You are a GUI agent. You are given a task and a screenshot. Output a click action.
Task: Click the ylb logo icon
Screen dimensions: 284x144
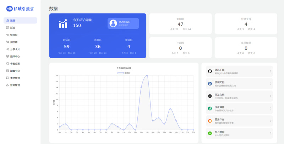[9, 8]
